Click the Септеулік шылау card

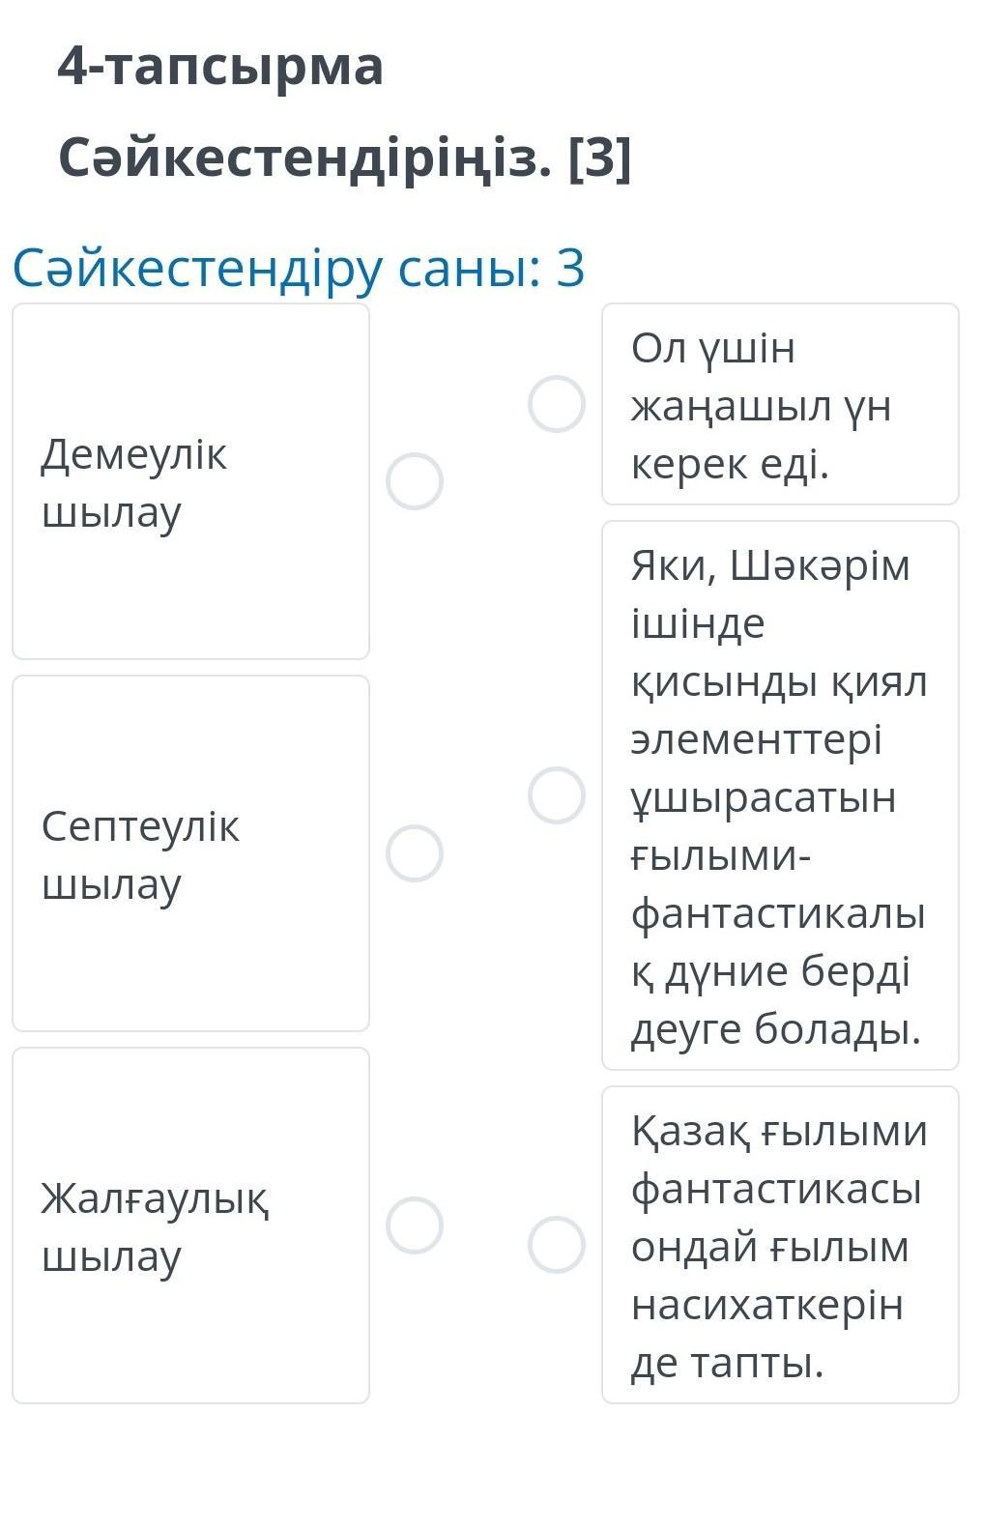coord(190,853)
